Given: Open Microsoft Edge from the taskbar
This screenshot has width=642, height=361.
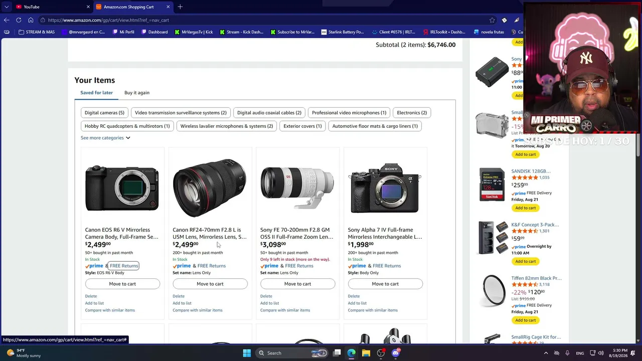Looking at the screenshot, I should click(x=352, y=353).
